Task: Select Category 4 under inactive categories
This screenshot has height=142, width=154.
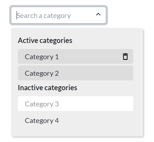Action: point(76,121)
